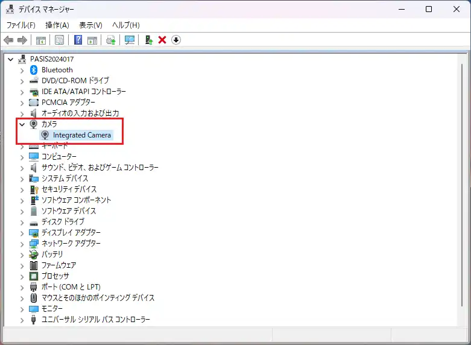
Task: Open the Properties toolbar icon
Action: (60, 40)
